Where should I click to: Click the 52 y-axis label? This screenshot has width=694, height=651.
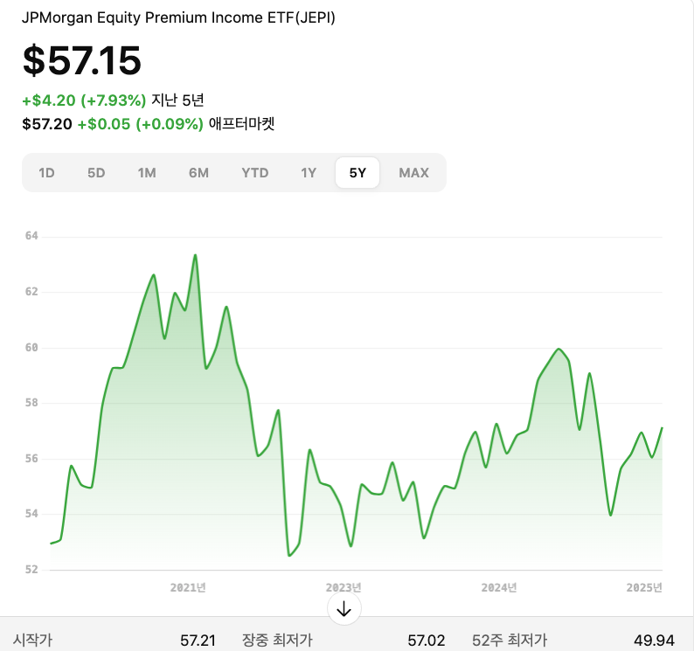tap(31, 570)
